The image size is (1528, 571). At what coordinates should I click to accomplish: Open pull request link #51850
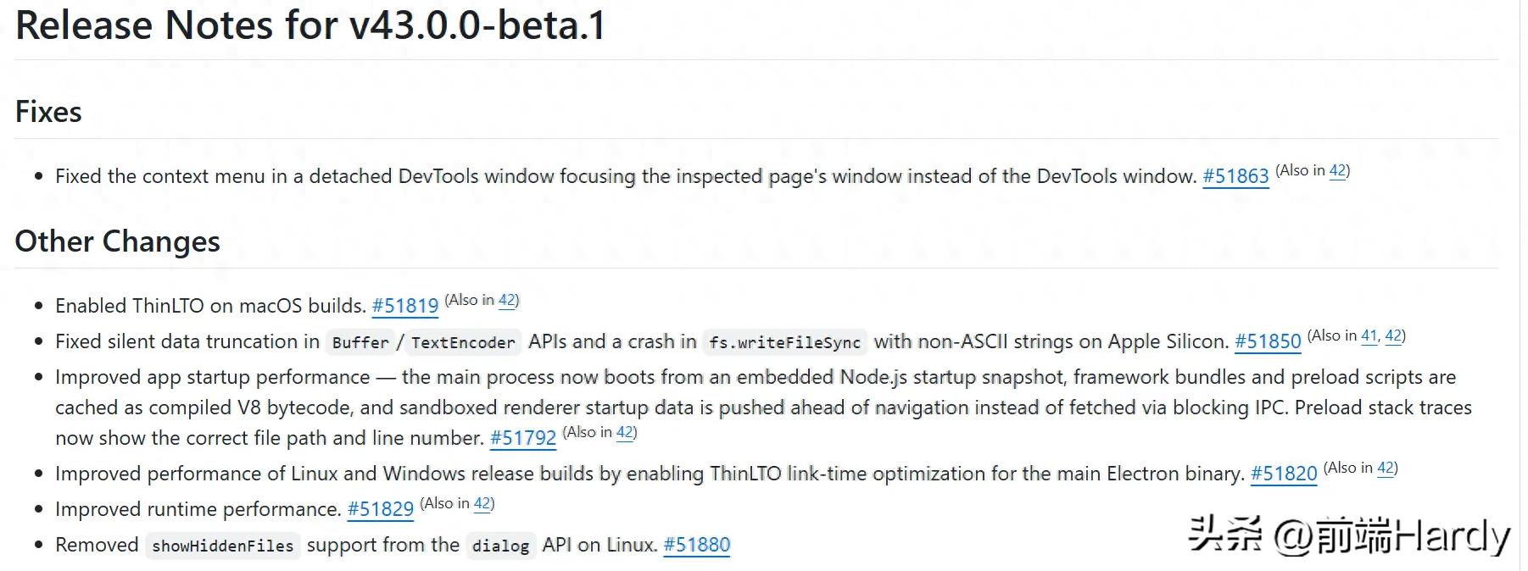point(1268,341)
